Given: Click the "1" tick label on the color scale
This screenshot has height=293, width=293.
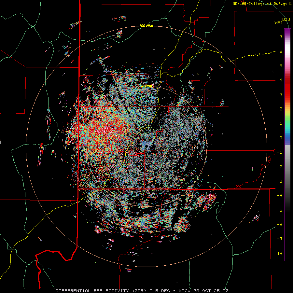Looking at the screenshot, I should (281, 123).
